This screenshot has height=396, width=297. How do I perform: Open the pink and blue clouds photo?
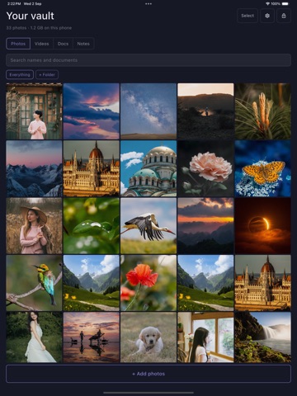[x=92, y=111]
